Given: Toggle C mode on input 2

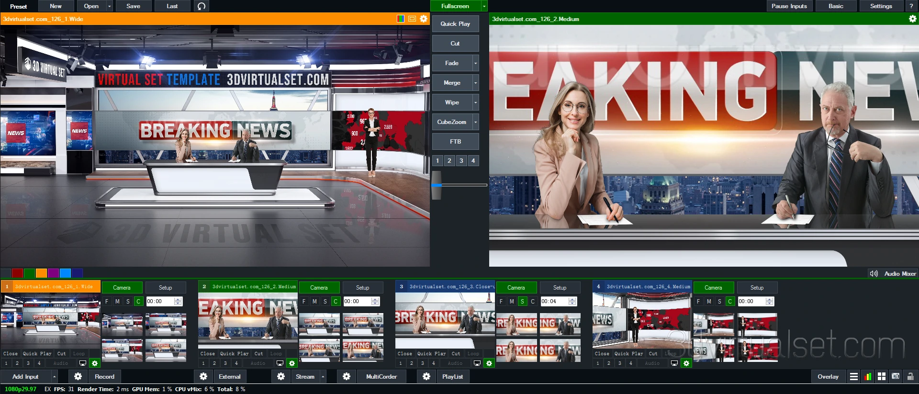Looking at the screenshot, I should (336, 302).
